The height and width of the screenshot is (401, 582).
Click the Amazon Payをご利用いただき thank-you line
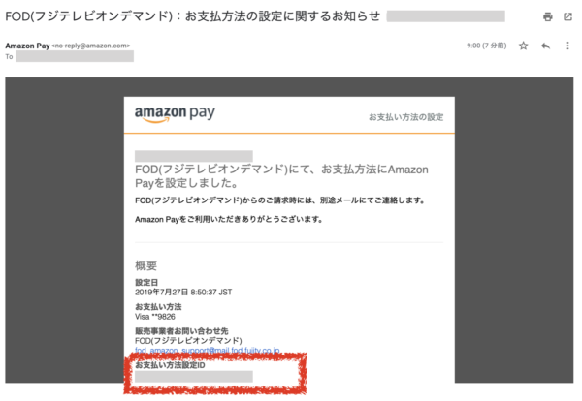pyautogui.click(x=229, y=220)
